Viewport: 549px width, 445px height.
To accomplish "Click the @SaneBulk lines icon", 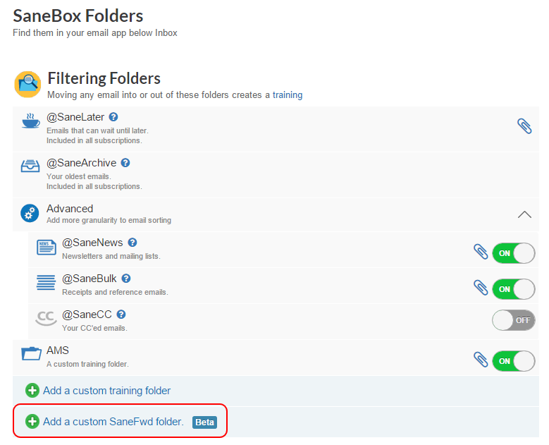I will coord(46,282).
